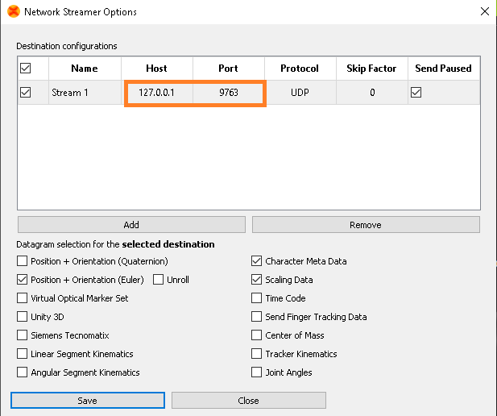The width and height of the screenshot is (497, 416).
Task: Select the Stream 1 name cell
Action: pyautogui.click(x=85, y=93)
